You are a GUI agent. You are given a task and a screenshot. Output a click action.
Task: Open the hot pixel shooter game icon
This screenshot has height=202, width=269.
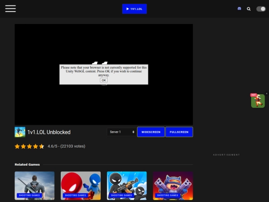point(258,101)
